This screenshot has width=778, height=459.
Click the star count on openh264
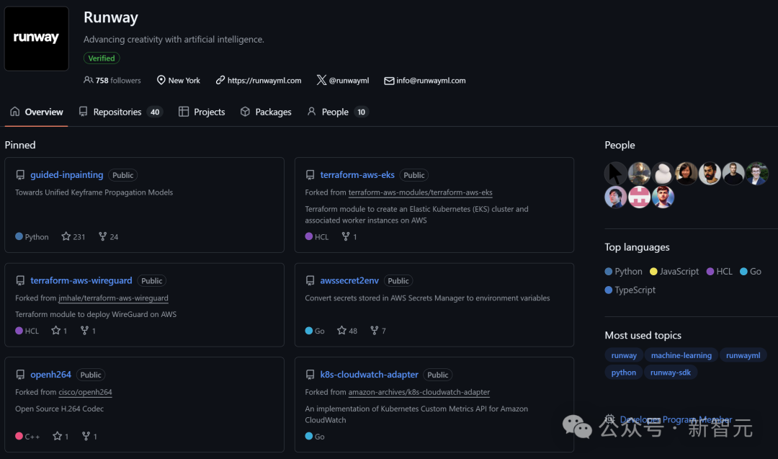pyautogui.click(x=61, y=436)
